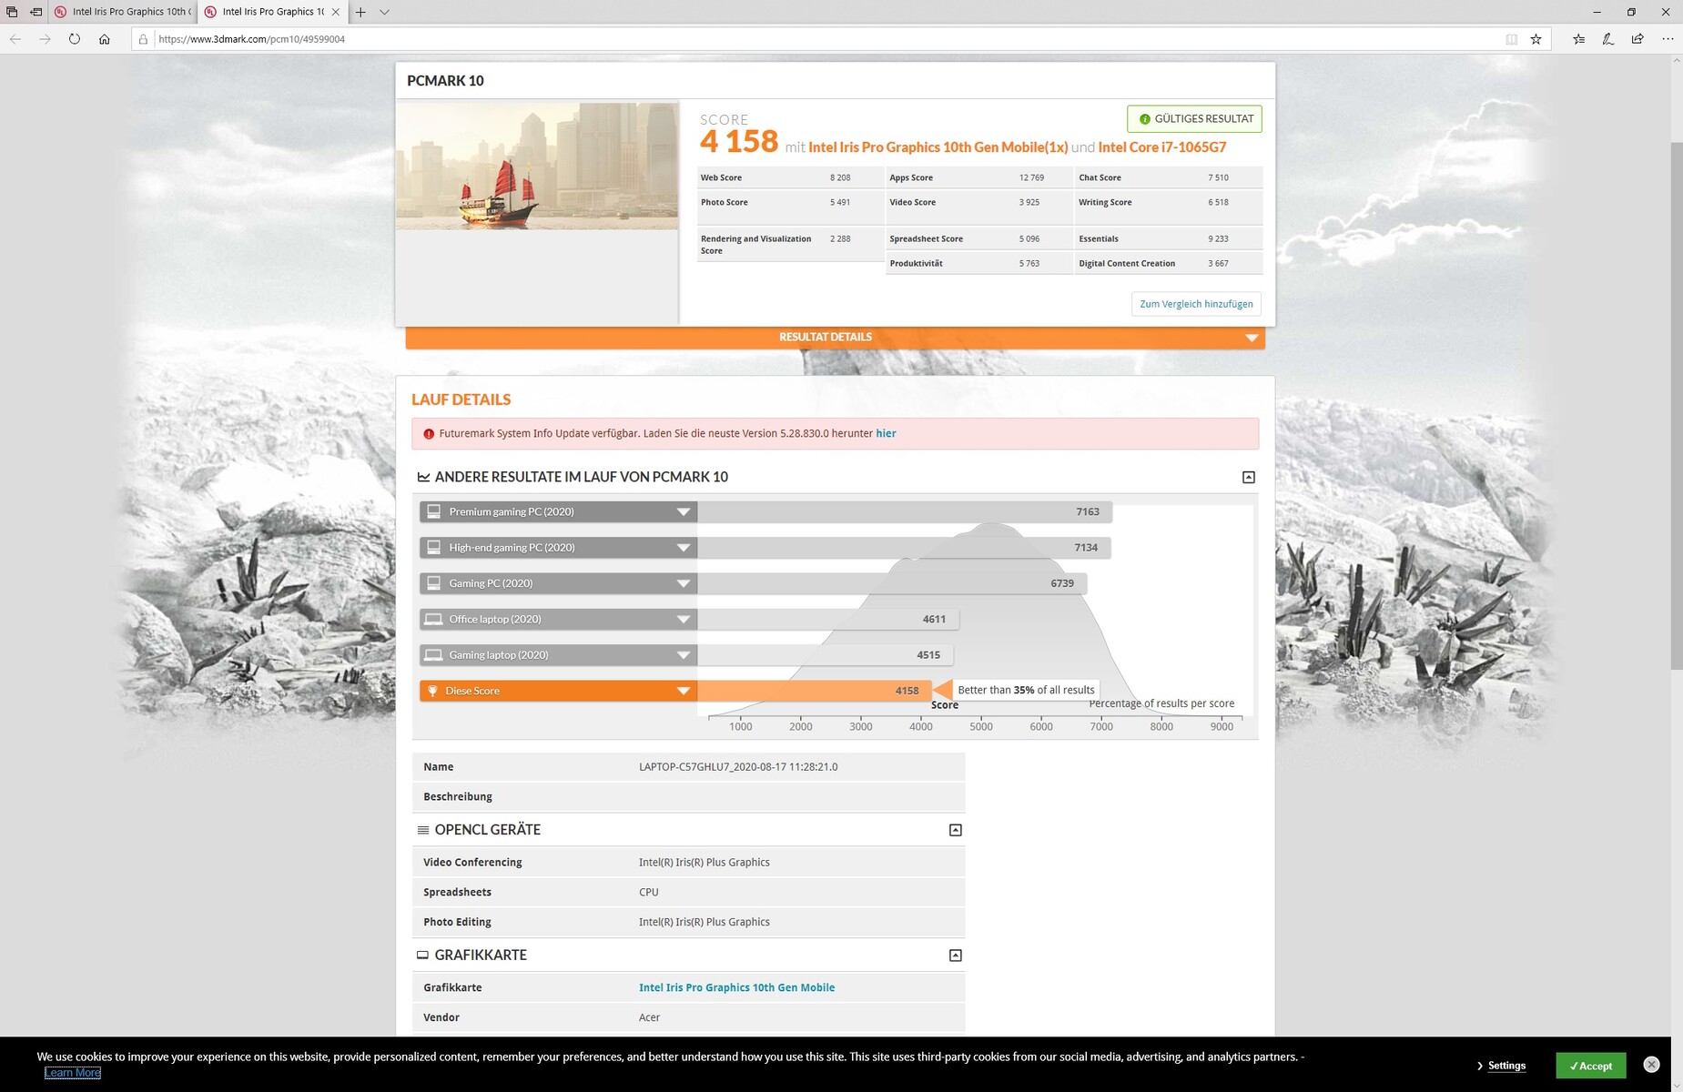This screenshot has width=1683, height=1092.
Task: Share this page
Action: (1637, 39)
